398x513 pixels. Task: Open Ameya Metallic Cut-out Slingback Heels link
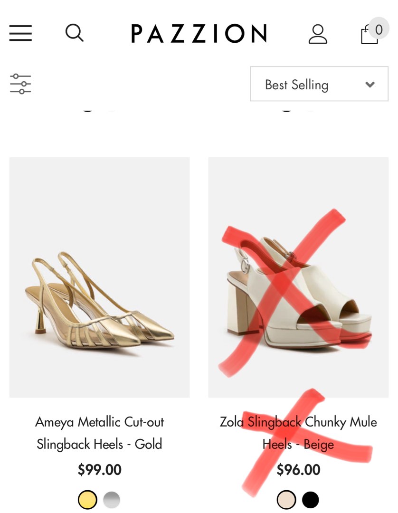[100, 433]
